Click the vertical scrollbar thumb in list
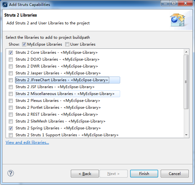 (x=186, y=81)
